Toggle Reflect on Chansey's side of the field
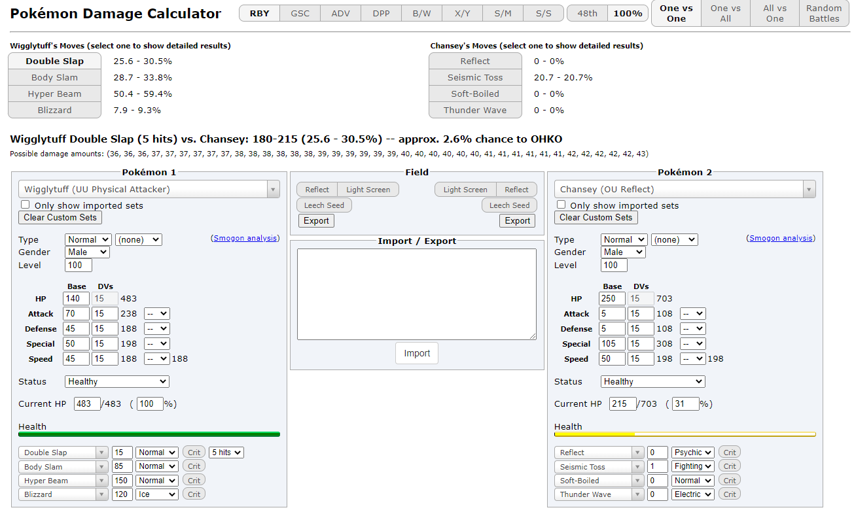This screenshot has width=854, height=514. [x=516, y=190]
